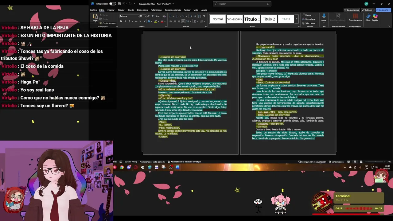393x221 pixels.
Task: Toggle italic K formatting
Action: 125,21
